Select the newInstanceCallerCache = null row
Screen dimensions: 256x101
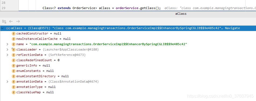[x=128, y=39]
